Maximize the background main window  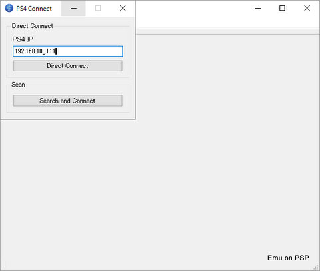(282, 8)
